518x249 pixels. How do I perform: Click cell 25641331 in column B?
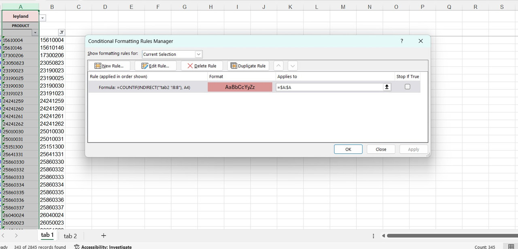tap(52, 154)
